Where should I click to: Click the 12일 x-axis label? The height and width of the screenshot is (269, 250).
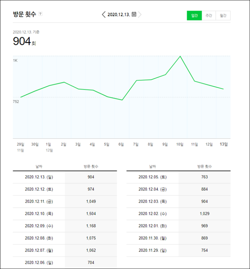point(209,144)
